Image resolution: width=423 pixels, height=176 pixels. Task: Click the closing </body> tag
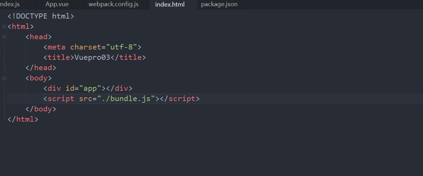pos(41,109)
